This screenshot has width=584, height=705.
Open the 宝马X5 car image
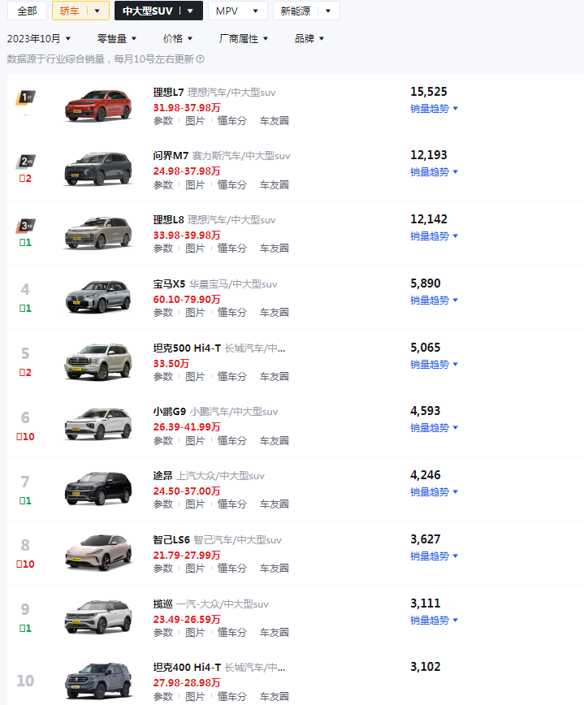tap(98, 296)
